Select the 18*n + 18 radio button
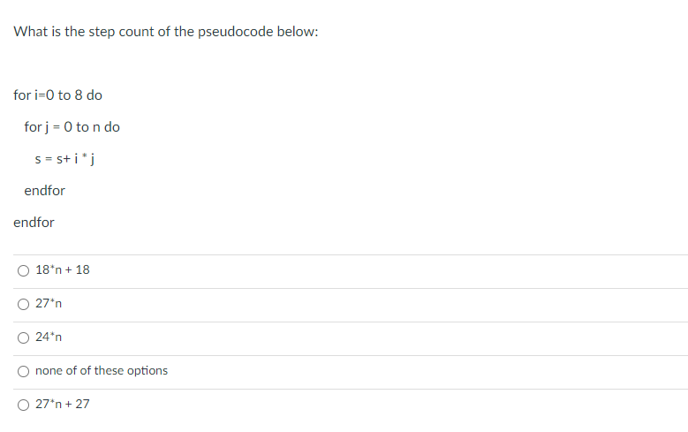The height and width of the screenshot is (432, 688). tap(23, 270)
